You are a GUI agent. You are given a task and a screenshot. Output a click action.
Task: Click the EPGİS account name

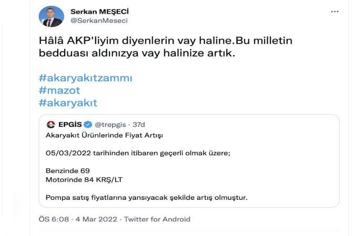(x=70, y=124)
